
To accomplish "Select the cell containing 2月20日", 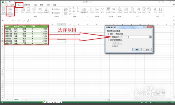I will [x=9, y=41].
